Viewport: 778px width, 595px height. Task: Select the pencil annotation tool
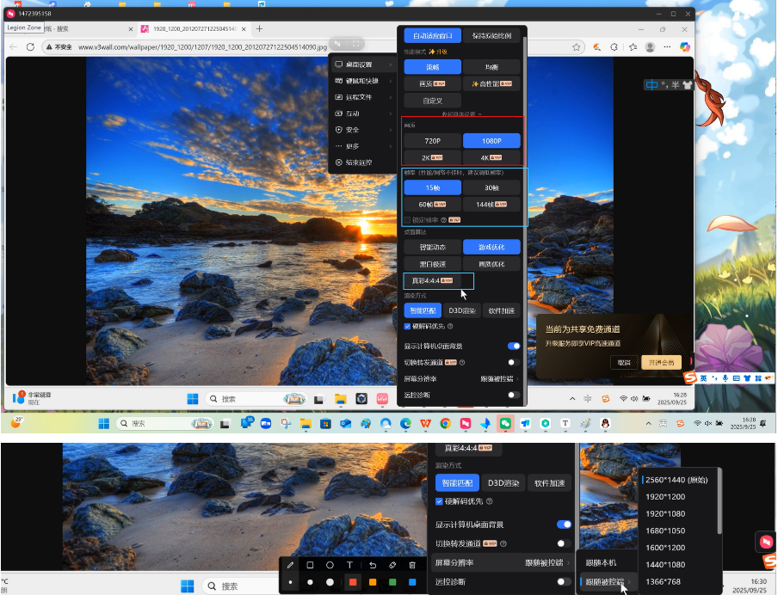290,565
